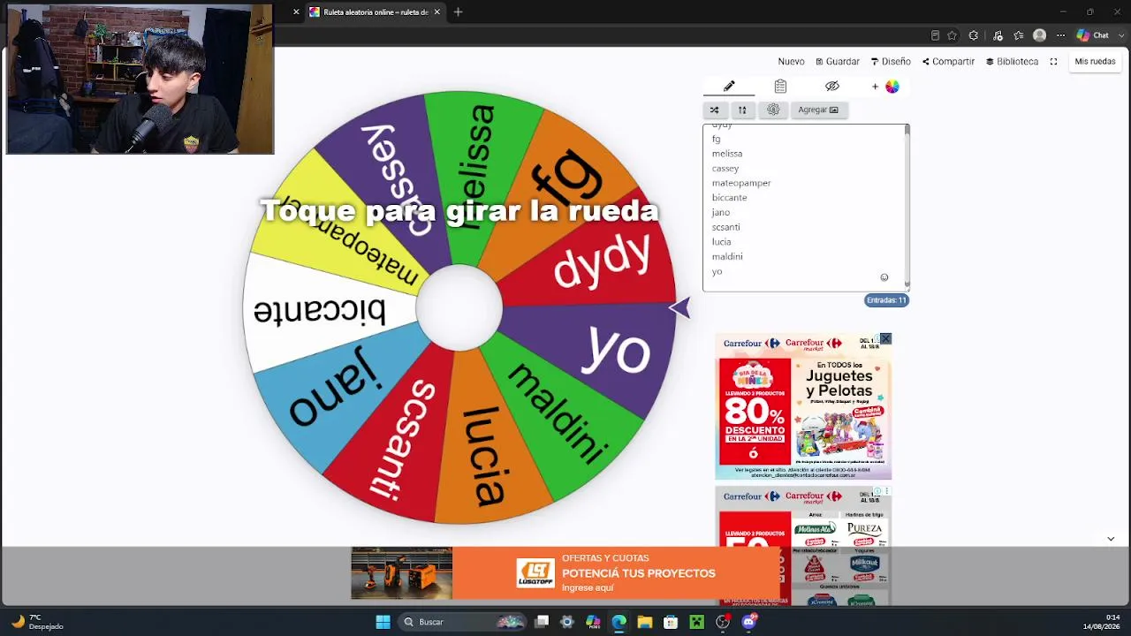1131x636 pixels.
Task: Open OBS Studio from the taskbar
Action: coord(723,622)
